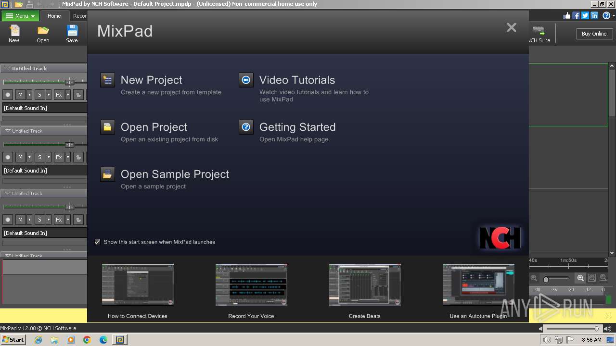Open the first track's Fx effects button

click(59, 95)
